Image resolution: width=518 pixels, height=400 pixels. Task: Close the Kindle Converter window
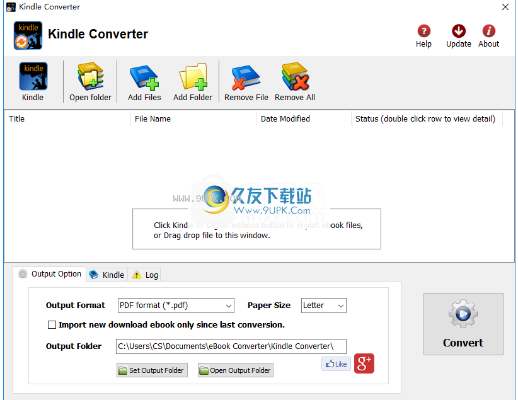click(505, 7)
